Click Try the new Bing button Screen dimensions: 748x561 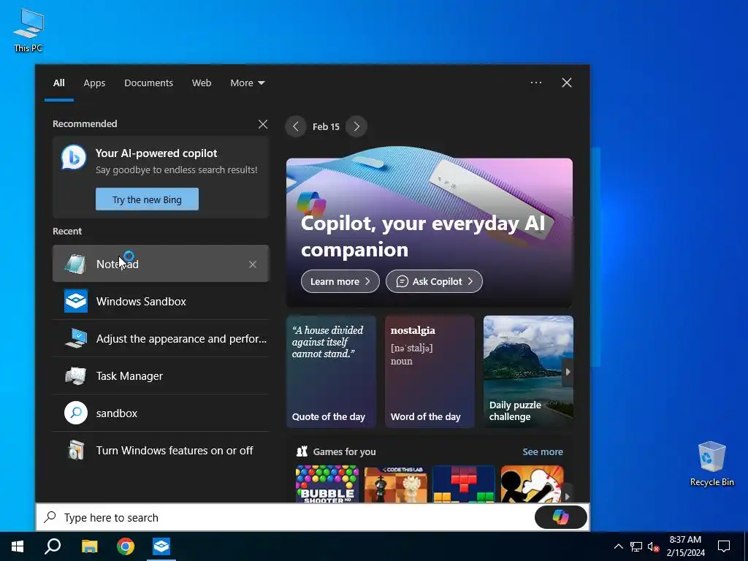147,199
